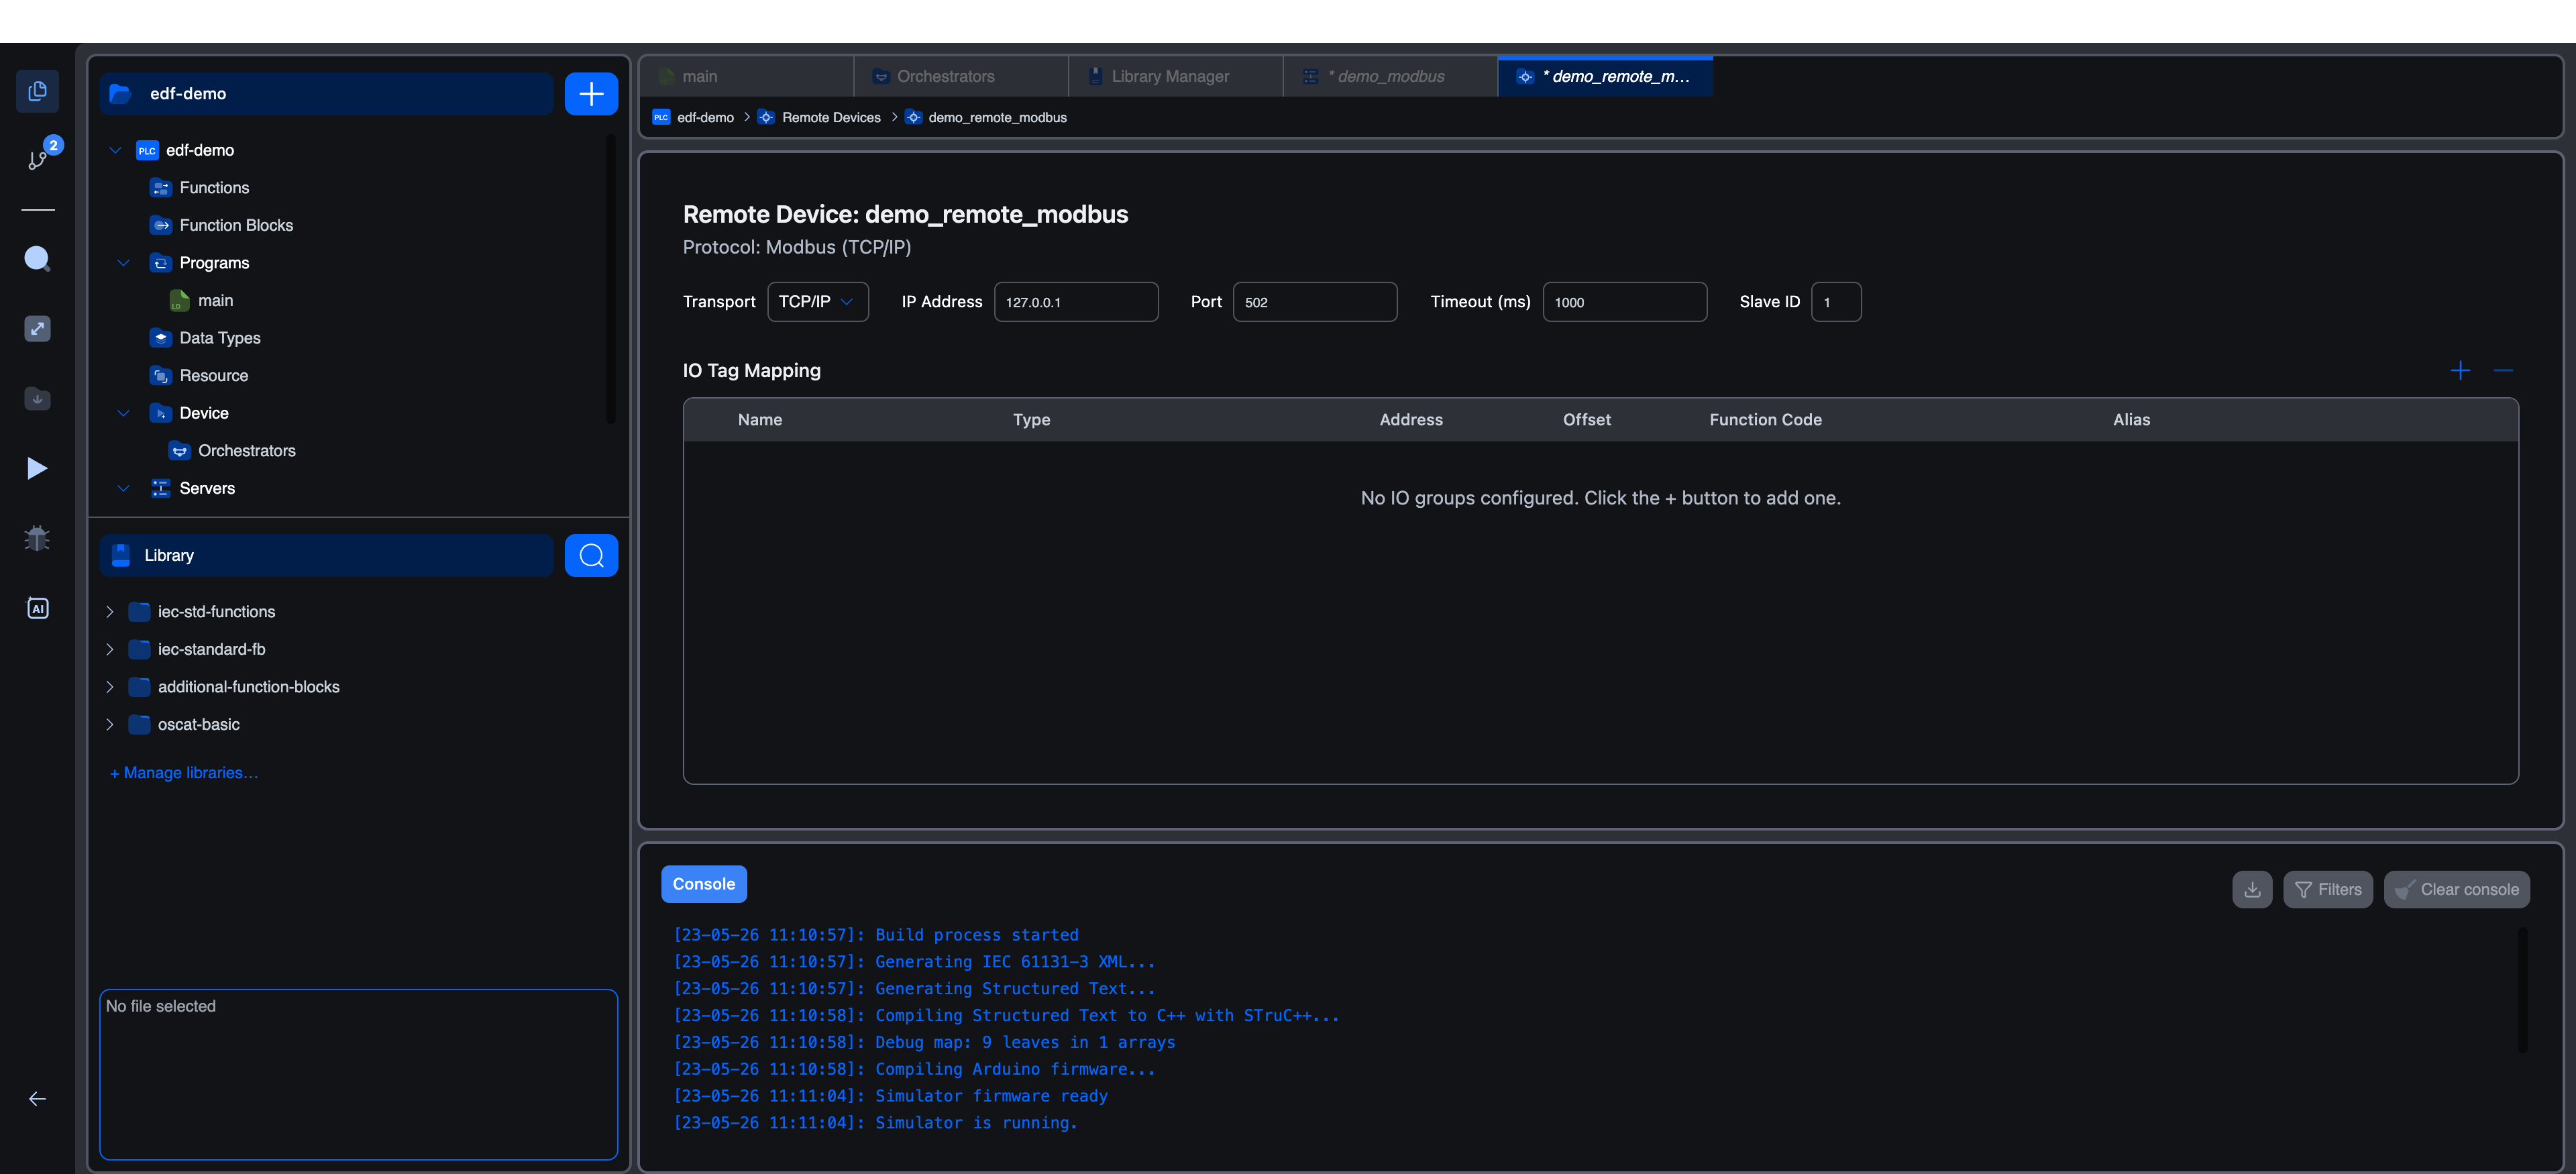
Task: Click the plus button next to edf-demo
Action: [591, 94]
